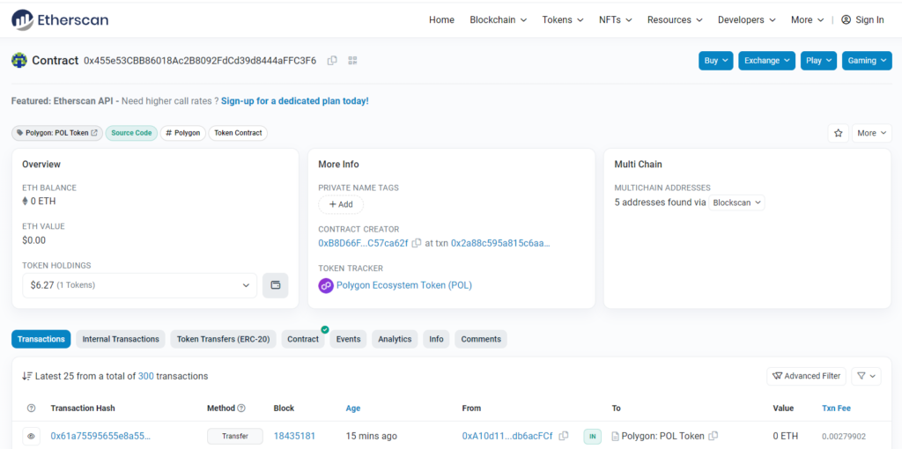Viewport: 902px width, 449px height.
Task: Add a private name tag
Action: pos(341,204)
